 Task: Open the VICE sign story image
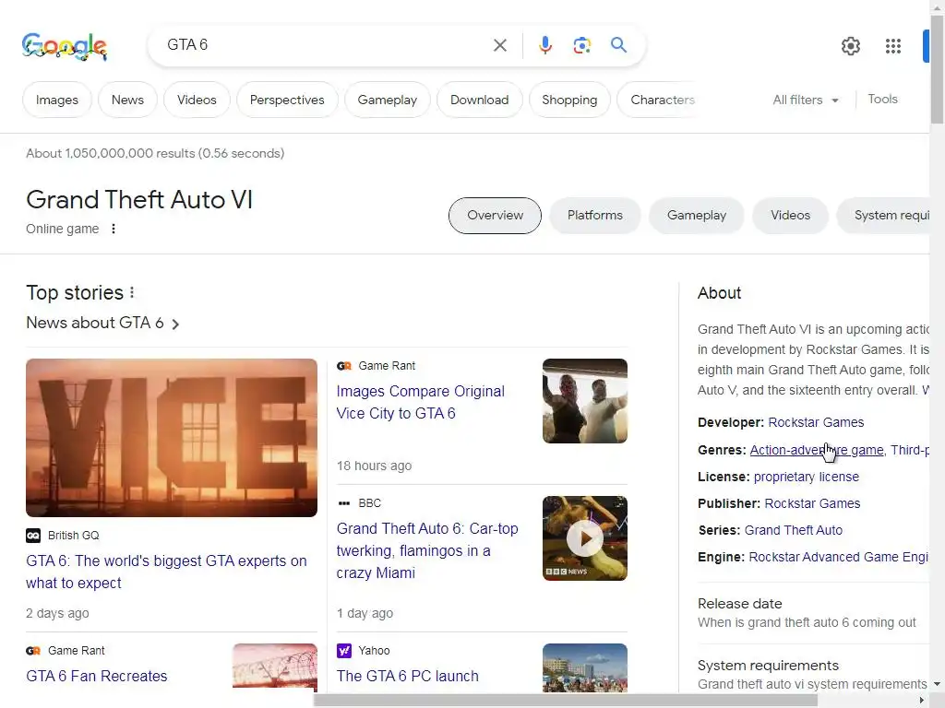172,438
